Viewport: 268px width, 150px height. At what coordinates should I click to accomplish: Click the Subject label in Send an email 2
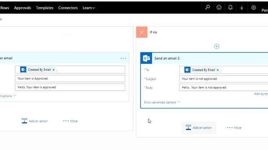click(150, 79)
